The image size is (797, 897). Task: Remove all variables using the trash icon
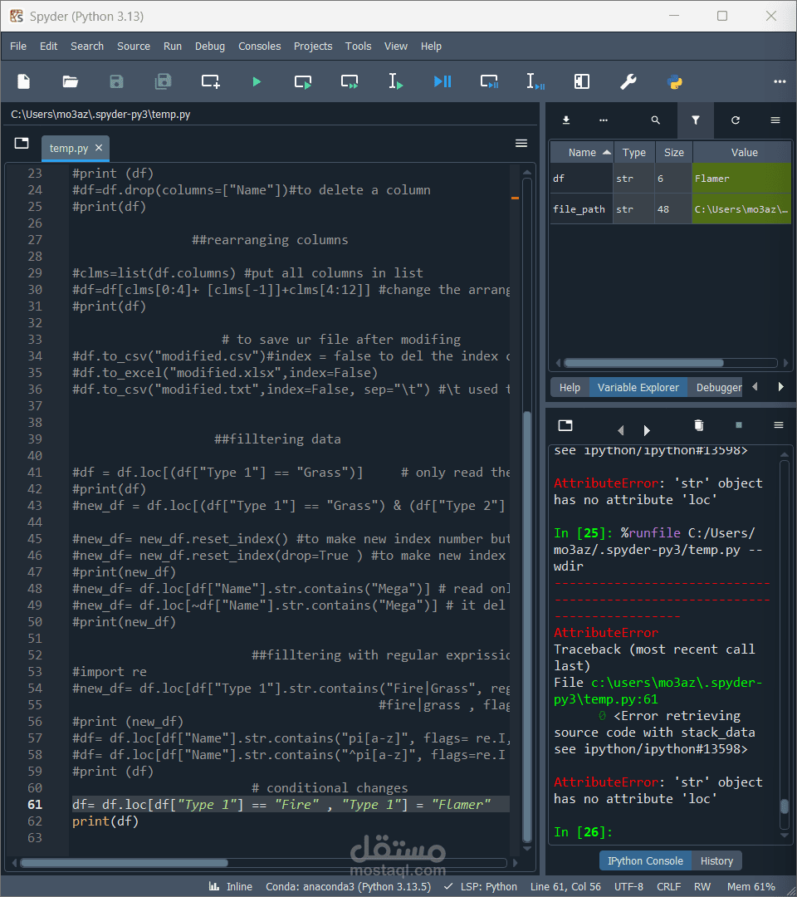click(699, 425)
